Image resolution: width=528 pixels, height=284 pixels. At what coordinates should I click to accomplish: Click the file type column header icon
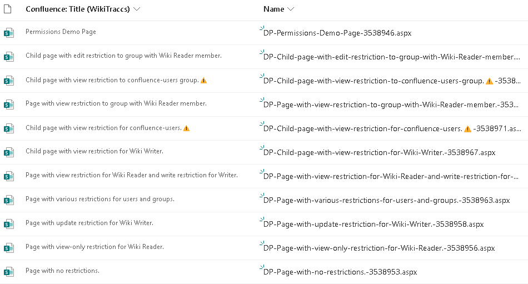(x=7, y=9)
